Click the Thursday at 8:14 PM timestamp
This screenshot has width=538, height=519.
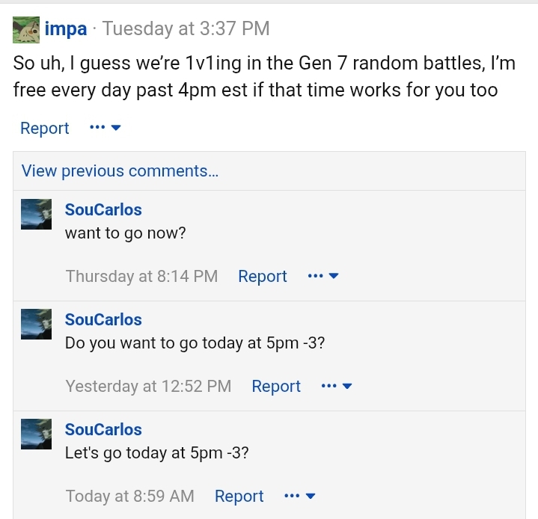141,276
